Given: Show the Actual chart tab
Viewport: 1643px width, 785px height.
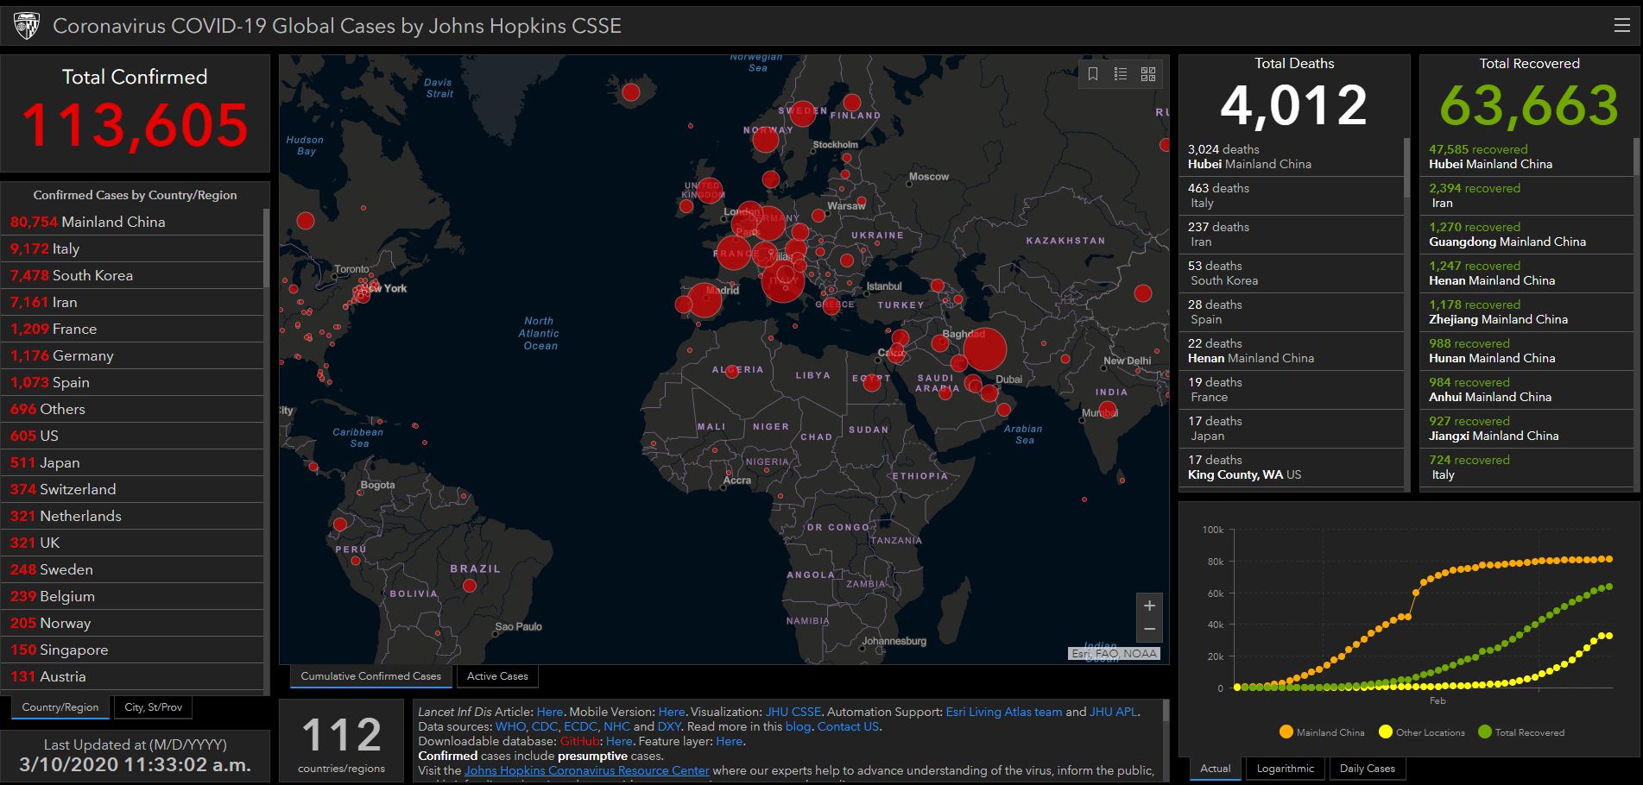Looking at the screenshot, I should click(x=1216, y=769).
